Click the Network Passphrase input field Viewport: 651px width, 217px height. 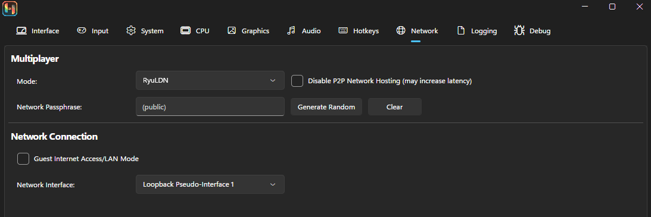click(x=210, y=106)
